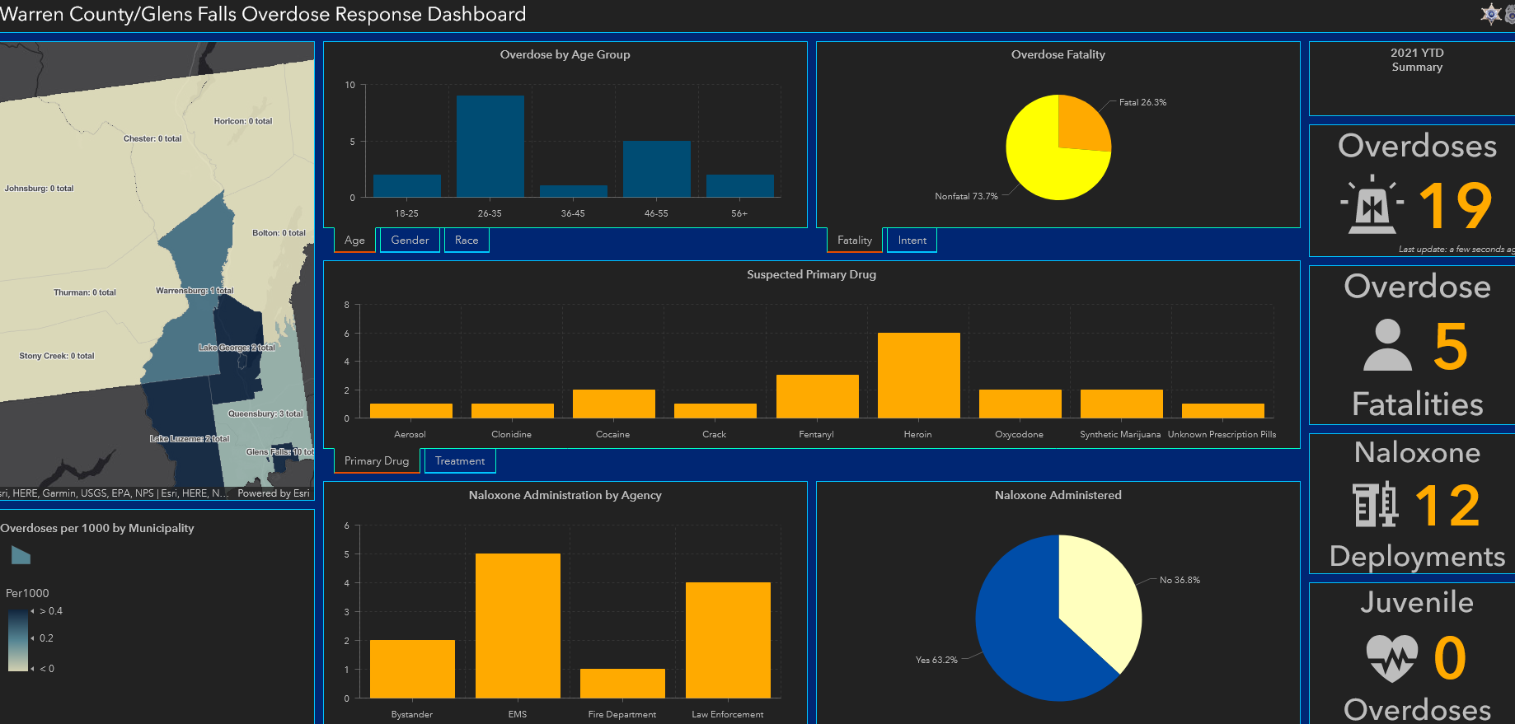Select the 18-25 age group bar
Screen dimensions: 1515x724
(407, 185)
